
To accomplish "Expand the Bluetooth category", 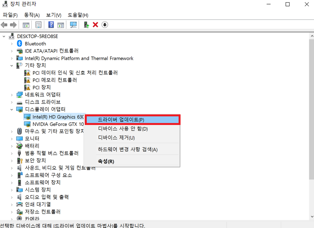I will click(x=12, y=44).
